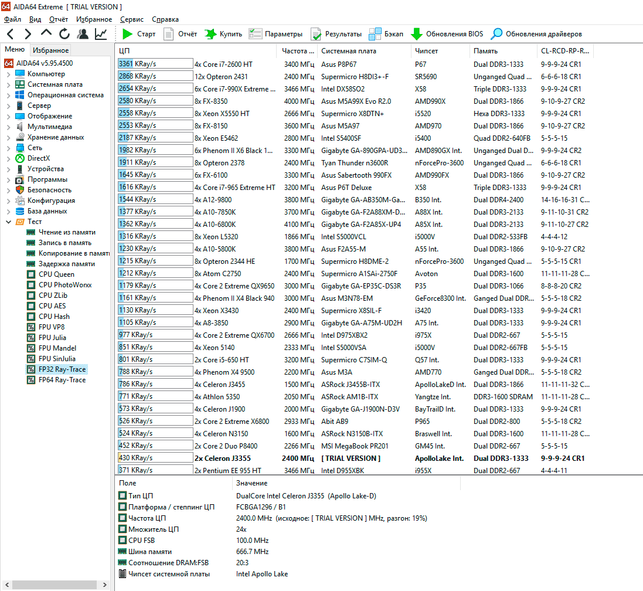643x591 pixels.
Task: Expand the Компьютер tree node
Action: (x=8, y=74)
